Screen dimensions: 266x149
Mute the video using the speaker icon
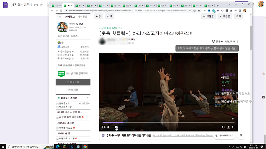tap(108, 127)
